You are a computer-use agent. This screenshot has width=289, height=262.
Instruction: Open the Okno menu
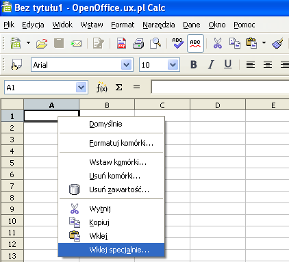tap(217, 25)
